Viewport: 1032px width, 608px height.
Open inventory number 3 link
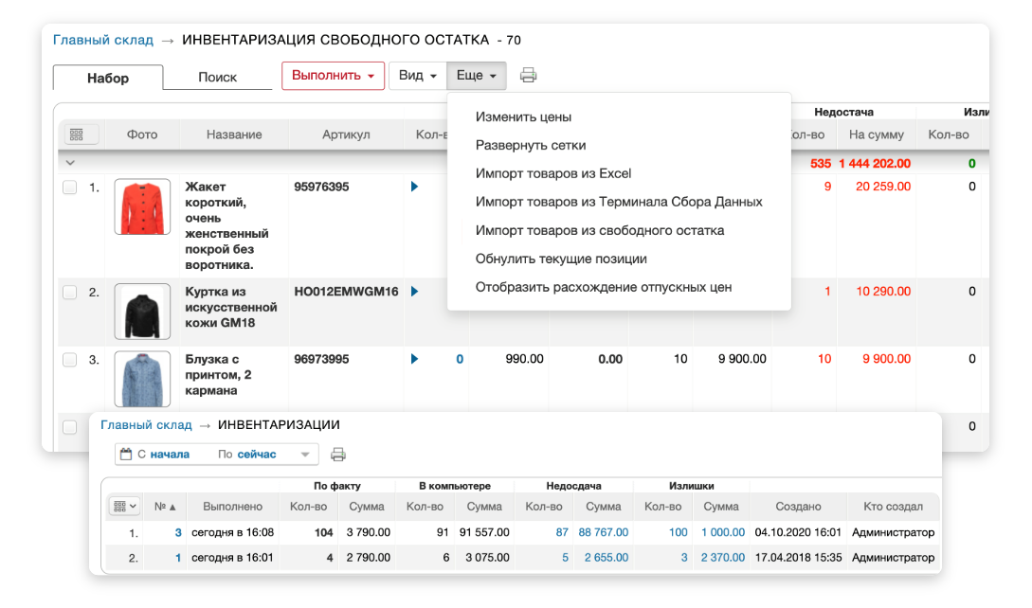pos(177,532)
